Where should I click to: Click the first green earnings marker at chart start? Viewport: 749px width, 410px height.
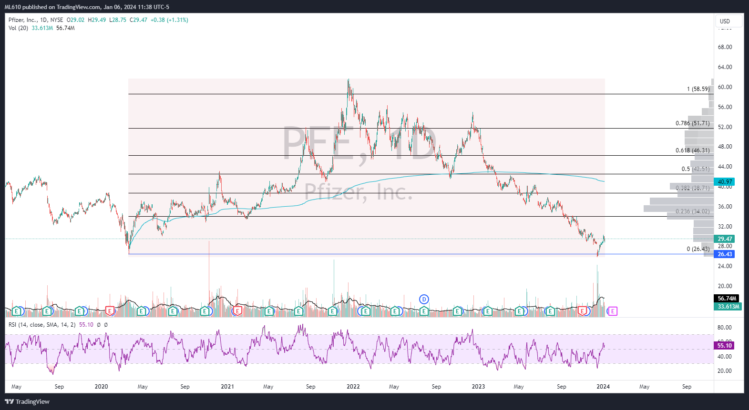pos(16,311)
